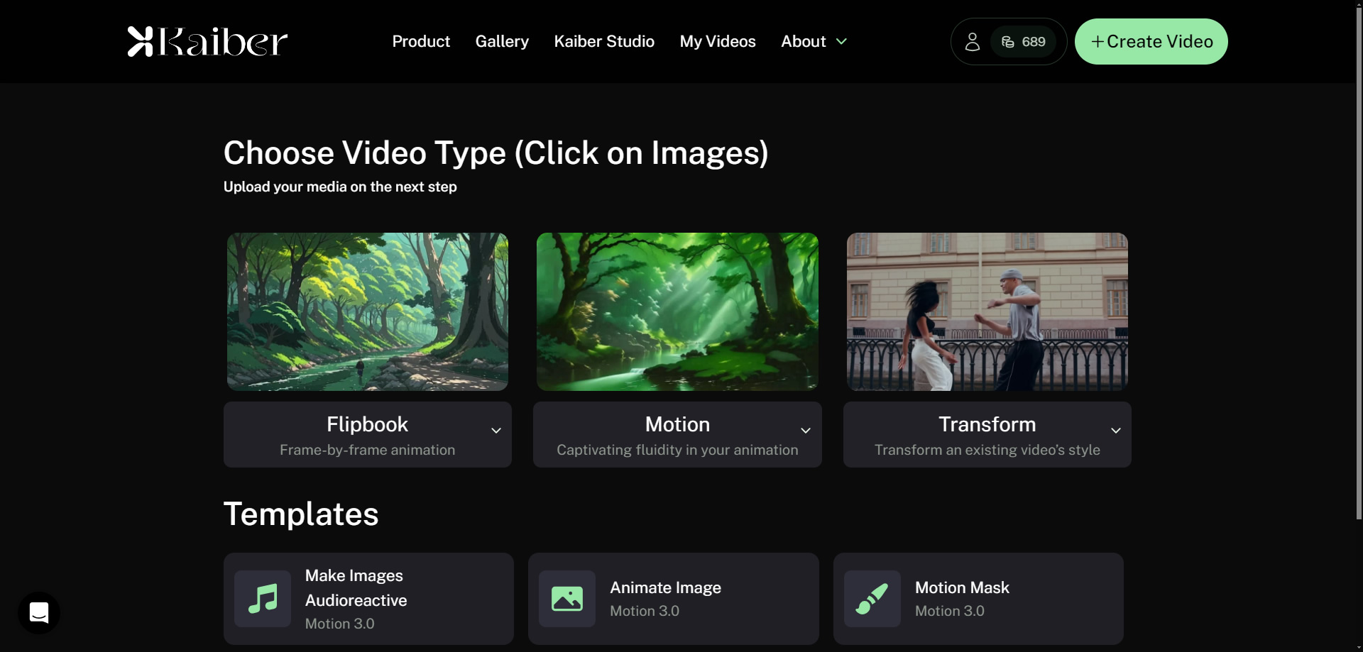The image size is (1363, 652).
Task: Select the Flipbook forest thumbnail
Action: click(x=368, y=311)
